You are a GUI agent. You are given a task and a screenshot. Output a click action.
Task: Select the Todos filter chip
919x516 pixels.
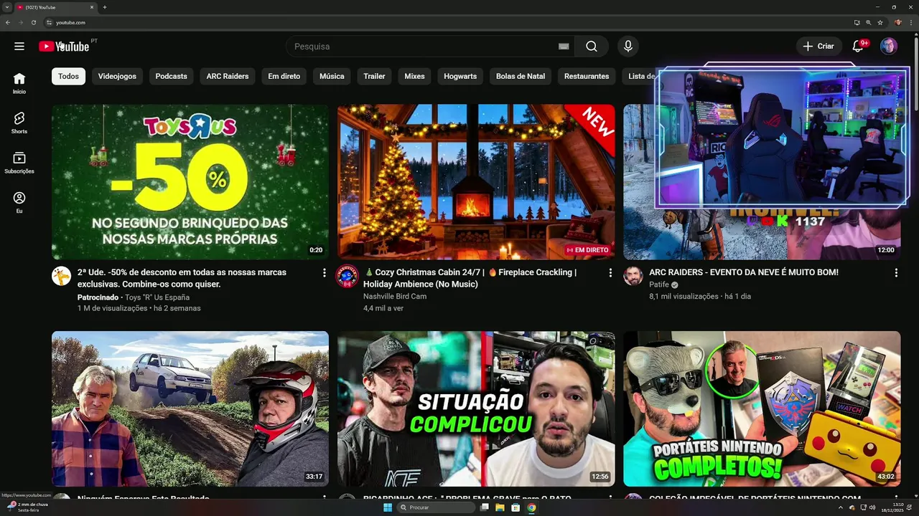[68, 76]
